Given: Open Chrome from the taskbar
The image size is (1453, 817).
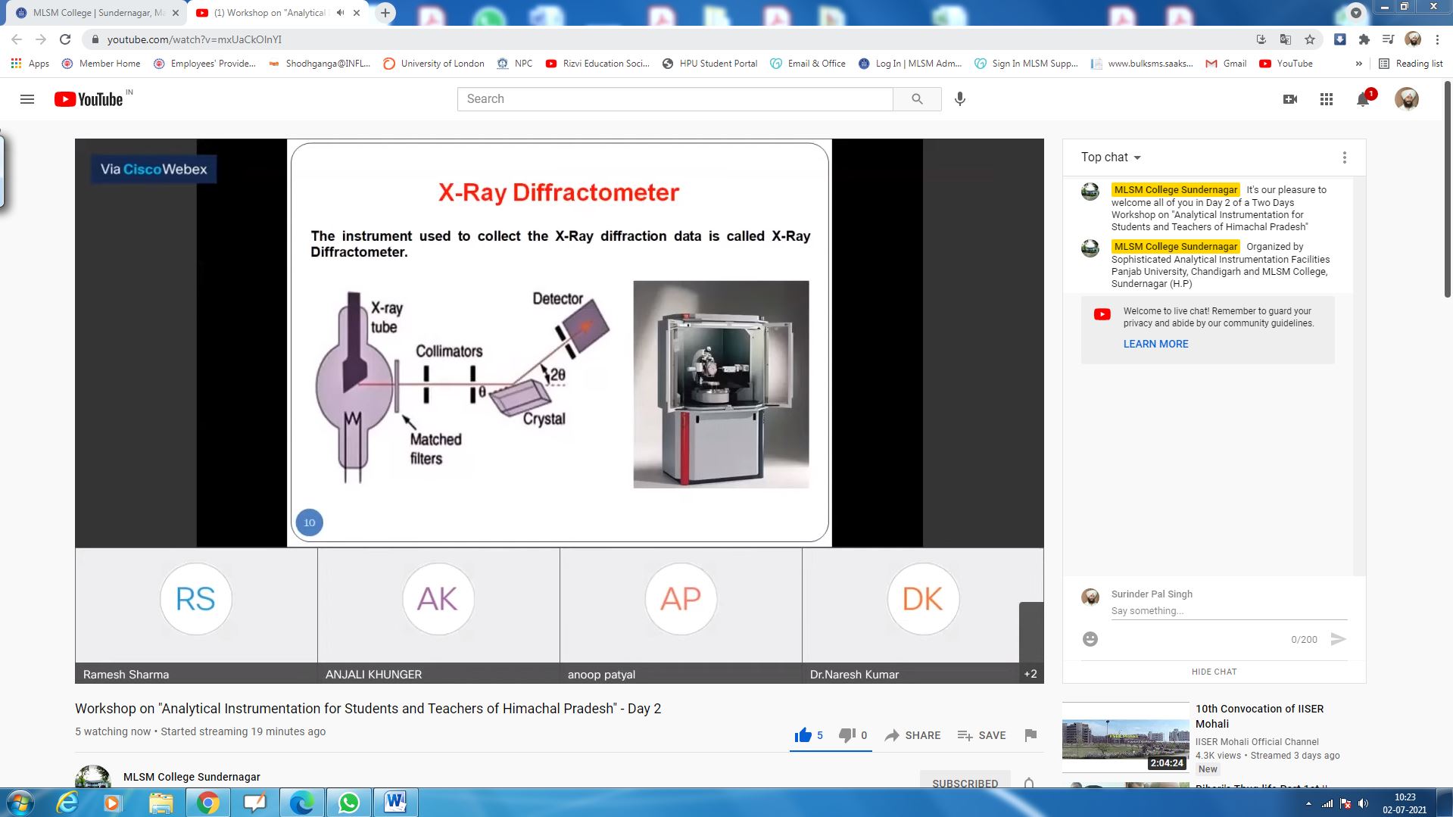Looking at the screenshot, I should click(207, 803).
